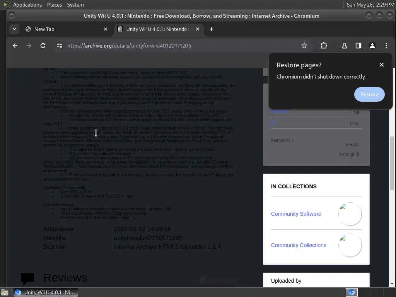Screen dimensions: 396x297
Task: Reload the archive.org page
Action: click(x=43, y=46)
